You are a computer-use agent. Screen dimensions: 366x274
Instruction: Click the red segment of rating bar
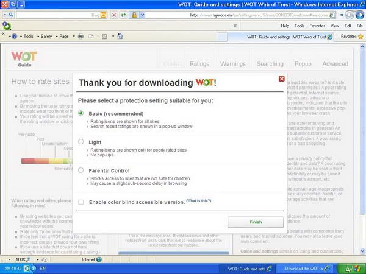[28, 161]
